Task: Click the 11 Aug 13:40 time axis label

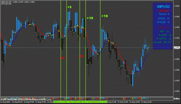Action: [x=146, y=102]
